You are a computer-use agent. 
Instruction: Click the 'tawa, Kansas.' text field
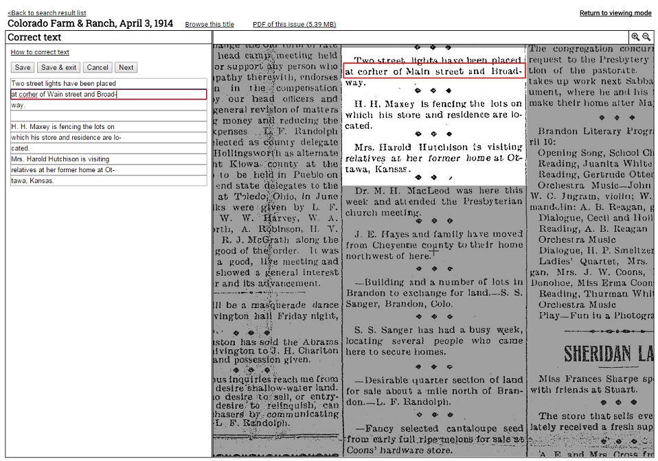coord(109,181)
